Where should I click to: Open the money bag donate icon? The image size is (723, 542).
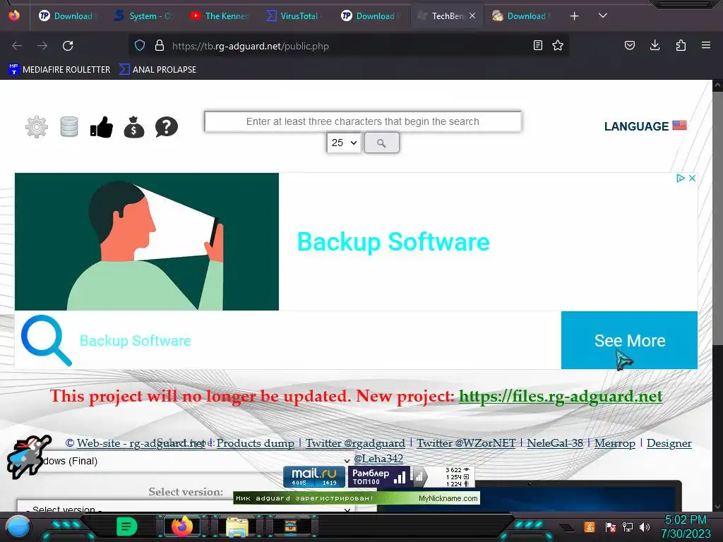click(134, 127)
